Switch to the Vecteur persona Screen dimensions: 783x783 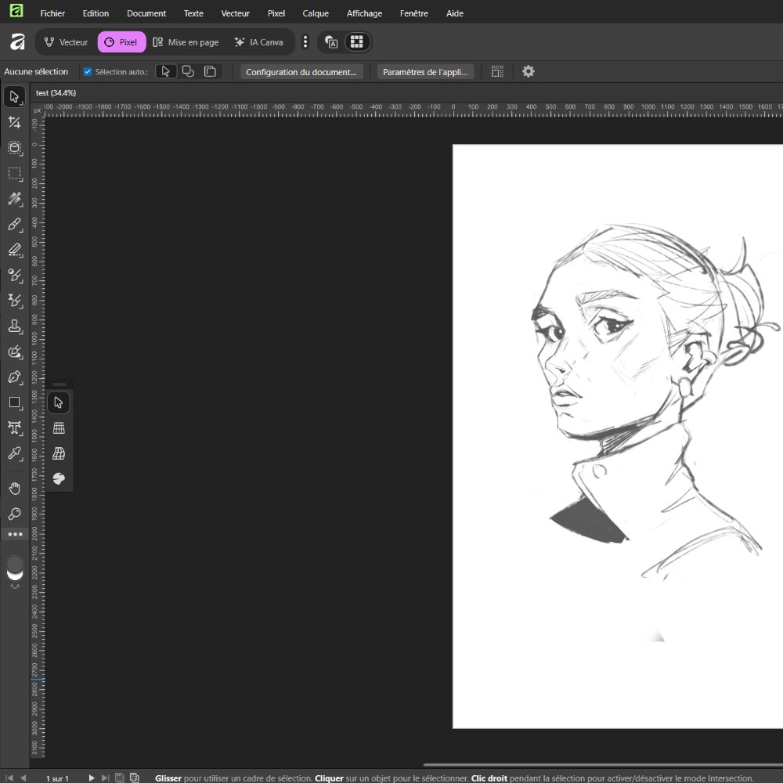pyautogui.click(x=64, y=41)
